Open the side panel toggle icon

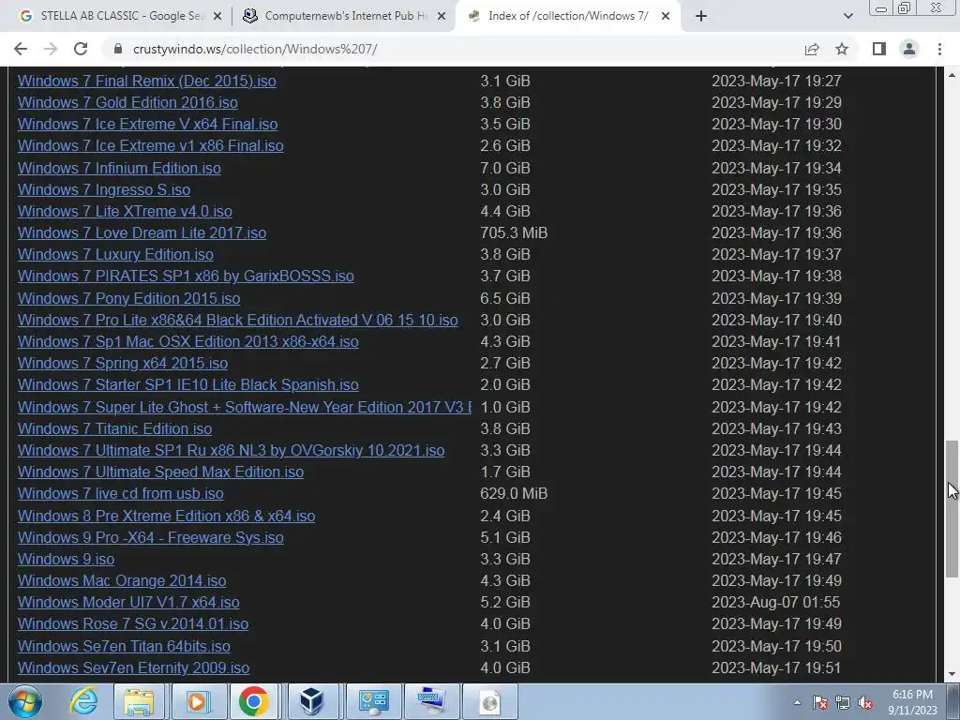pos(879,49)
